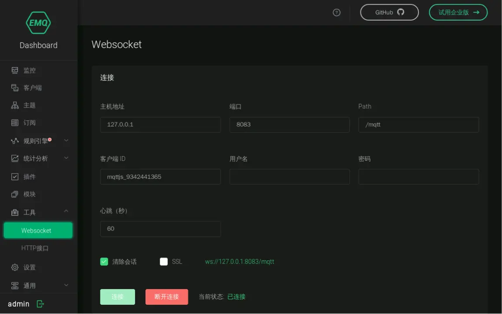Click the 客户端 clients icon
The height and width of the screenshot is (314, 502).
(15, 88)
